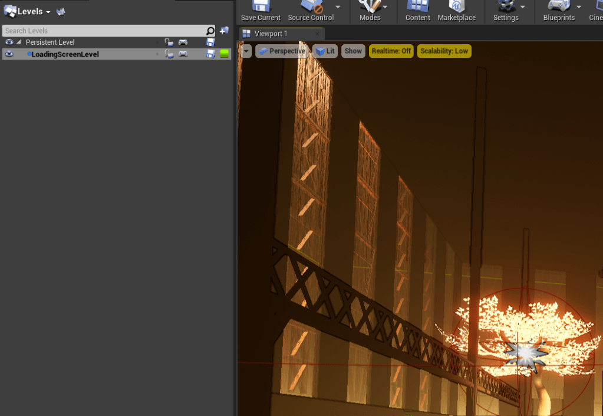
Task: Open the Perspective view mode menu
Action: [x=282, y=51]
